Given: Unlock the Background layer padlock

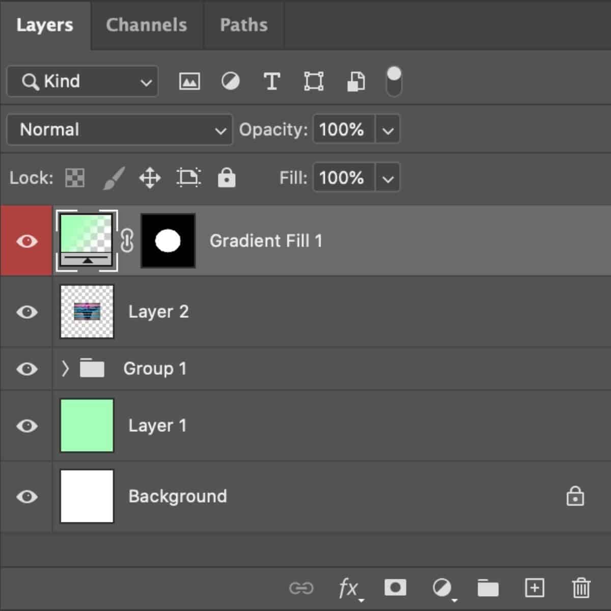Looking at the screenshot, I should pos(575,496).
